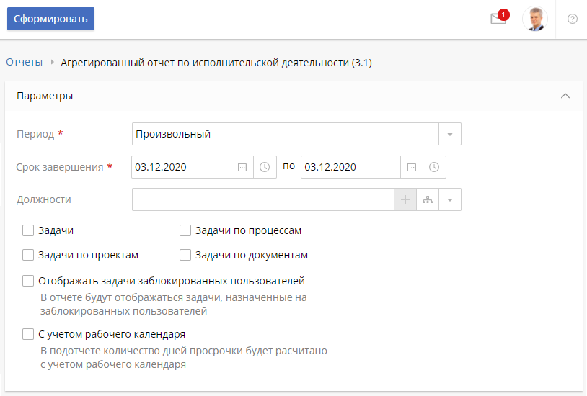587x396 pixels.
Task: Go to Отчеты breadcrumb link
Action: click(25, 62)
